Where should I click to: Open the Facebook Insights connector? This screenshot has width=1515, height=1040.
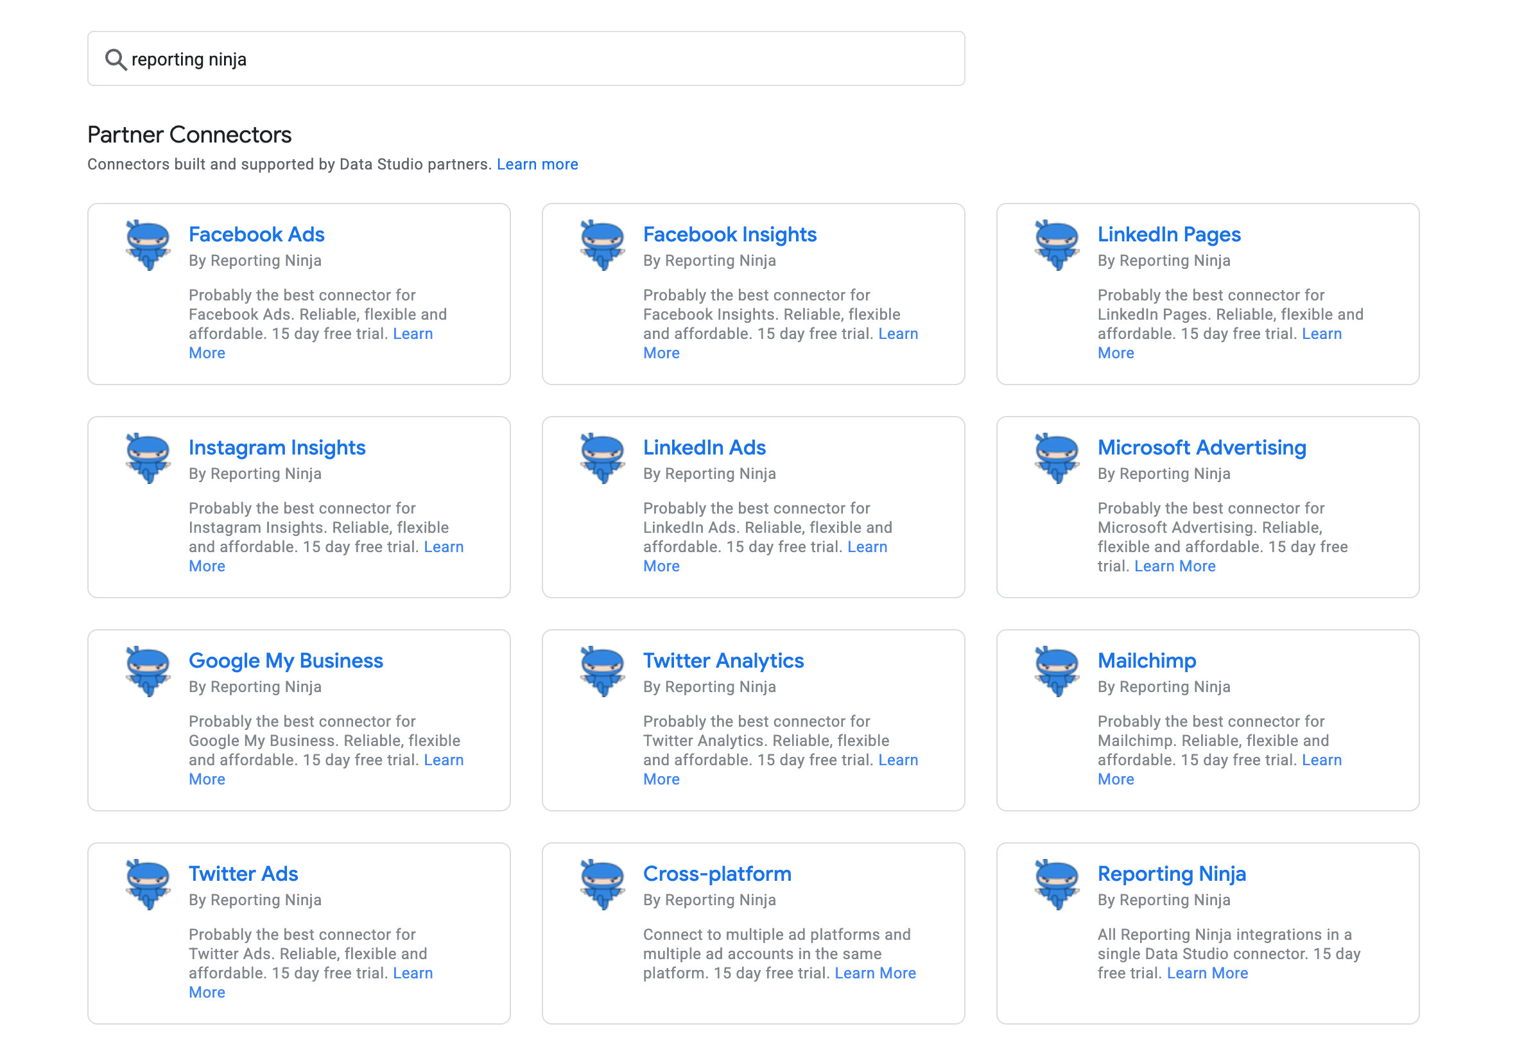click(729, 234)
